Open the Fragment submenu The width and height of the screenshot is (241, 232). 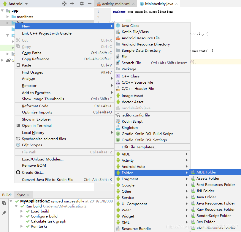(152, 179)
